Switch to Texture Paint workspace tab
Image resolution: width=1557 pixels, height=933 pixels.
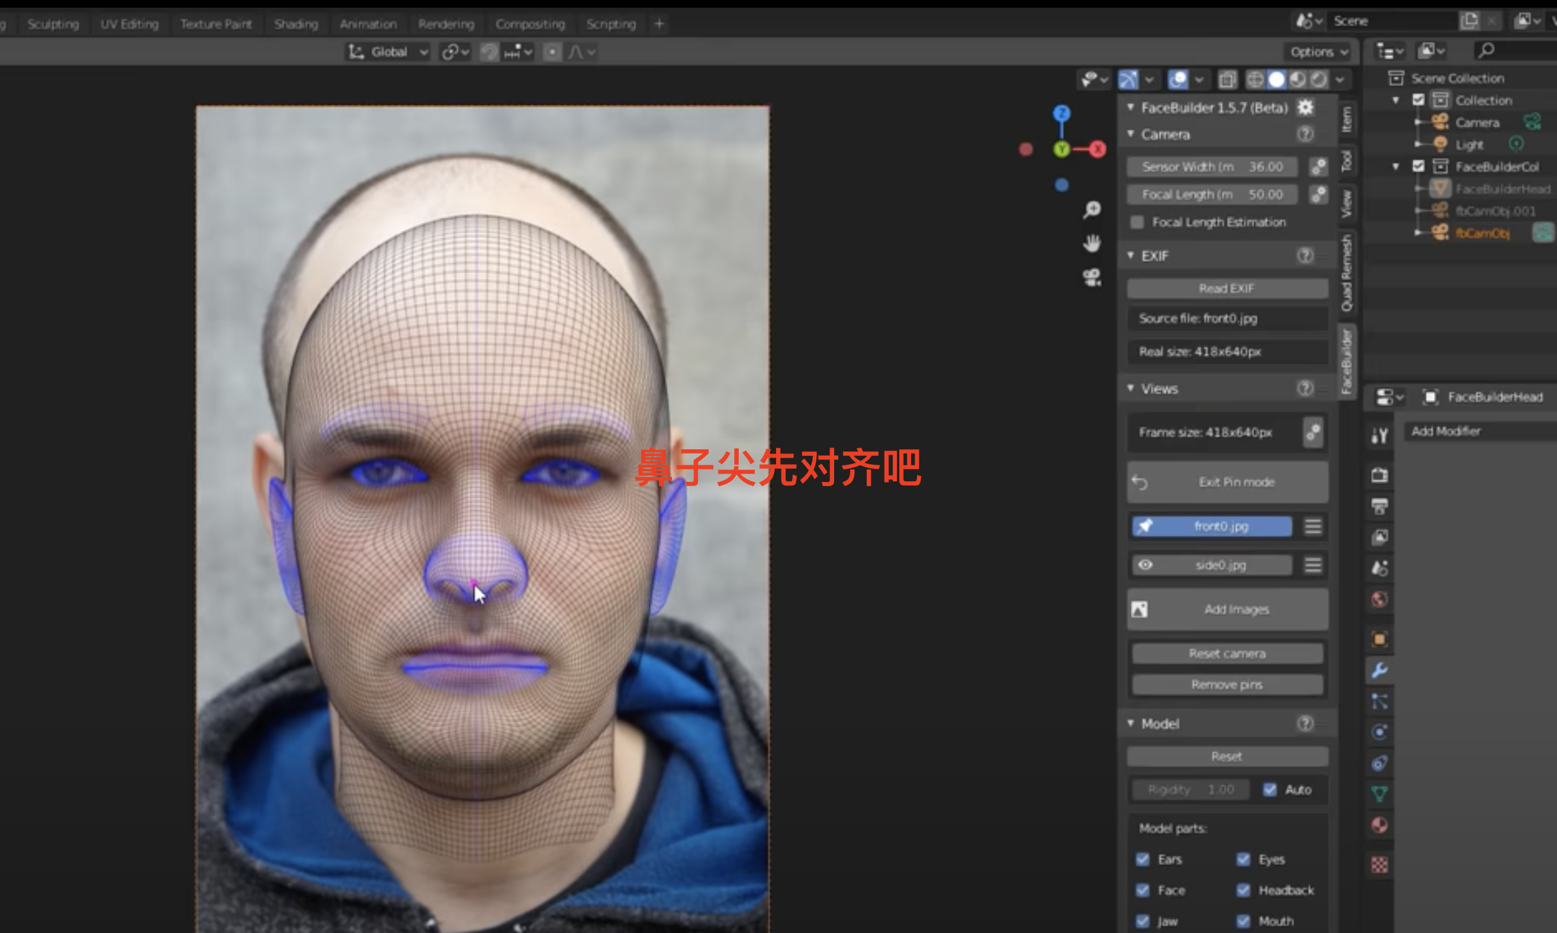215,24
